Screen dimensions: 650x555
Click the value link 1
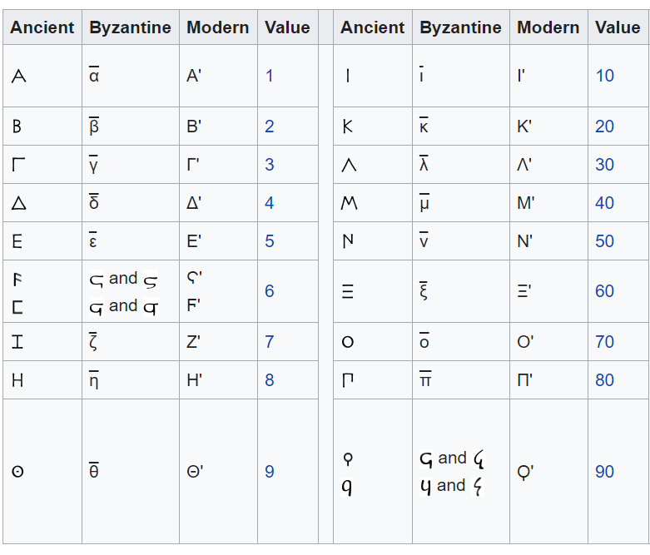[270, 76]
